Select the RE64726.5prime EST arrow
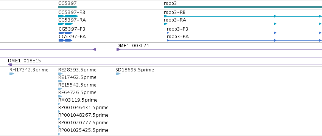 [60, 96]
